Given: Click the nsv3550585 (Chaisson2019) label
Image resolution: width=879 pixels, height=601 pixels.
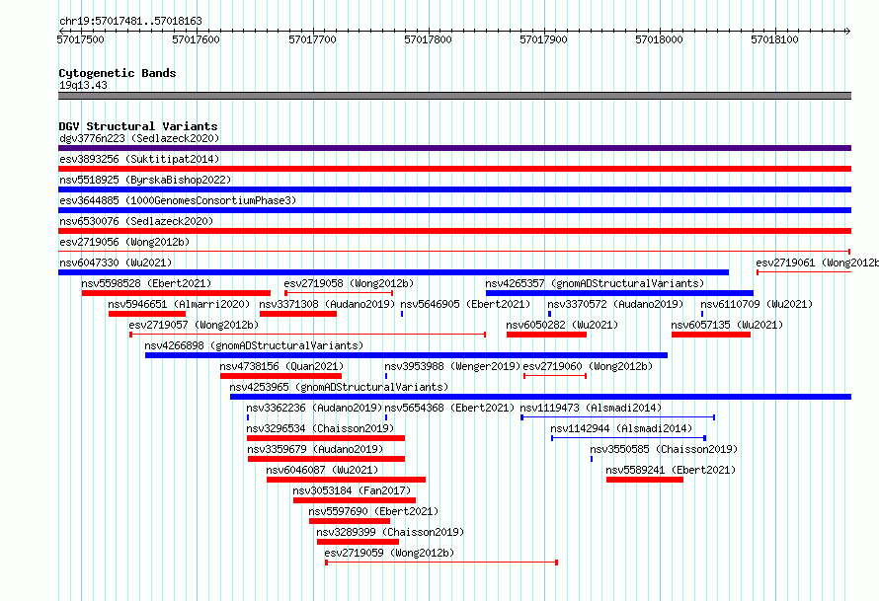Looking at the screenshot, I should [x=664, y=449].
